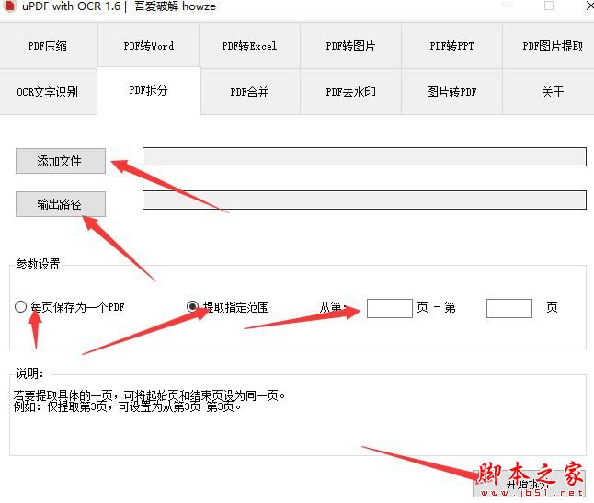Open the PDF合并 tab
594x503 pixels.
click(x=250, y=92)
